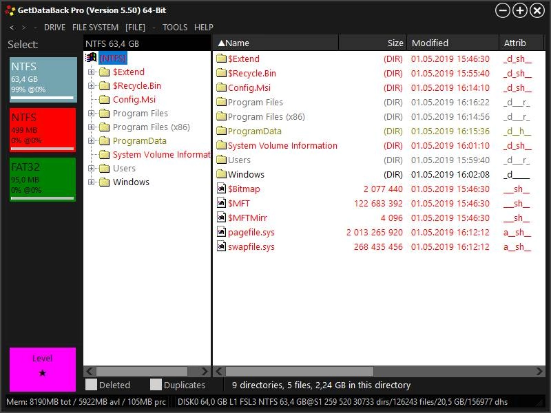Select the System Volume Information tree item
This screenshot has height=413, width=551.
(x=161, y=154)
